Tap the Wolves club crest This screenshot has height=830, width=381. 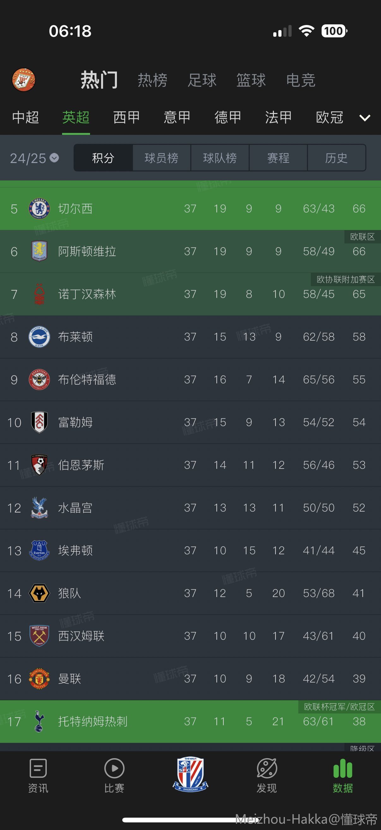click(x=39, y=593)
